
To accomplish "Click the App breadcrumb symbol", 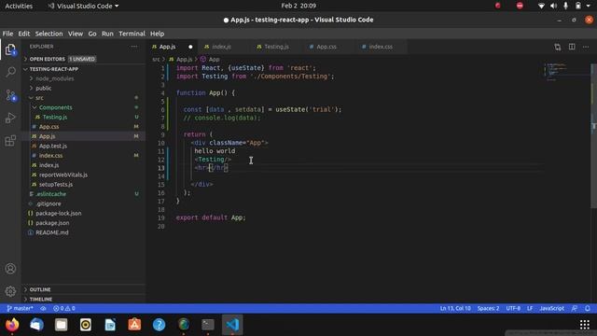I will coord(214,60).
